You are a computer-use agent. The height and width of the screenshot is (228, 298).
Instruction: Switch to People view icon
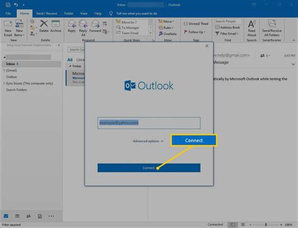(x=28, y=216)
